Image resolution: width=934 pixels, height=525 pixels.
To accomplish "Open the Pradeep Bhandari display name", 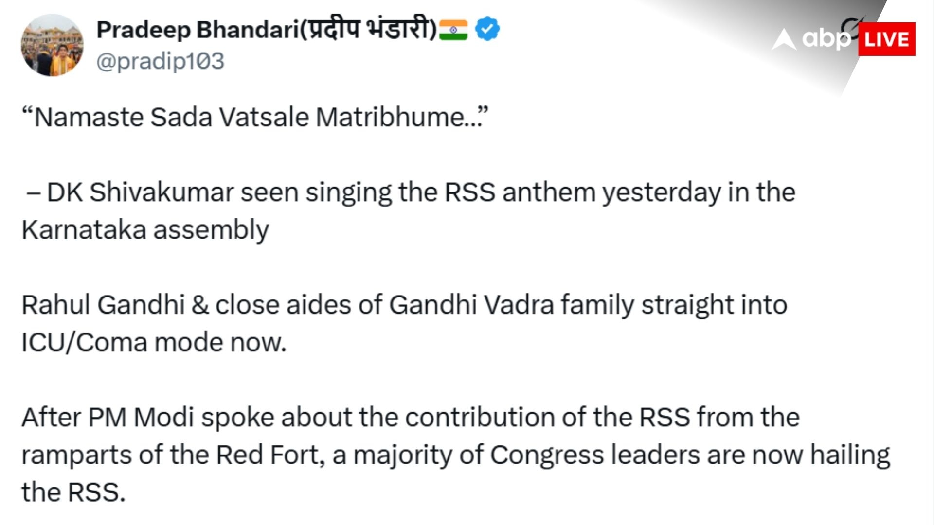I will point(197,30).
